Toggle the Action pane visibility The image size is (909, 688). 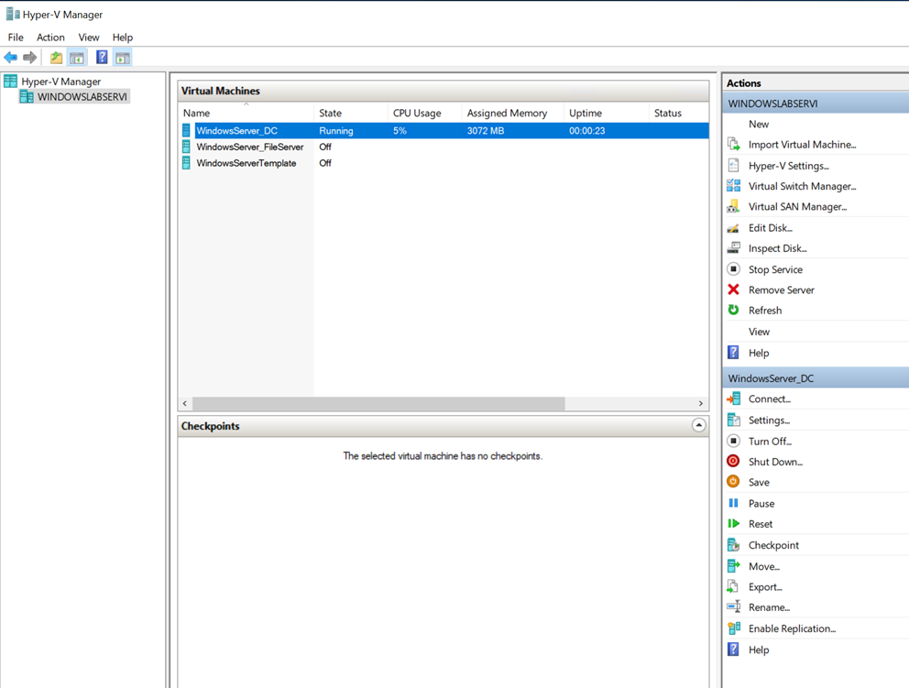coord(122,56)
